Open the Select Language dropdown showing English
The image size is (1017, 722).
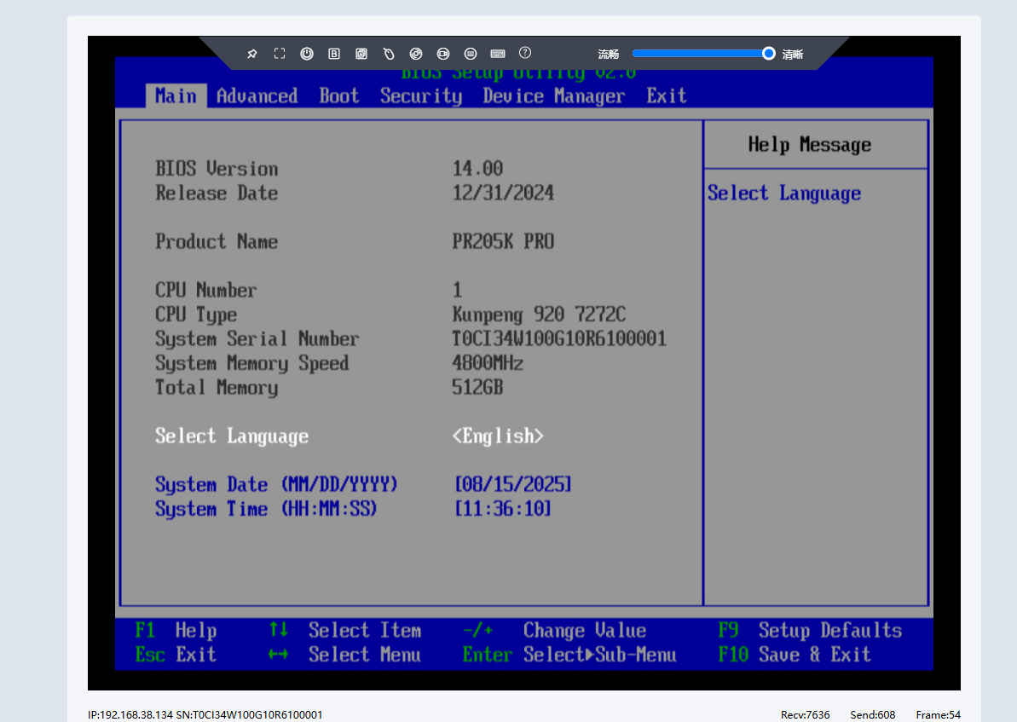(498, 436)
